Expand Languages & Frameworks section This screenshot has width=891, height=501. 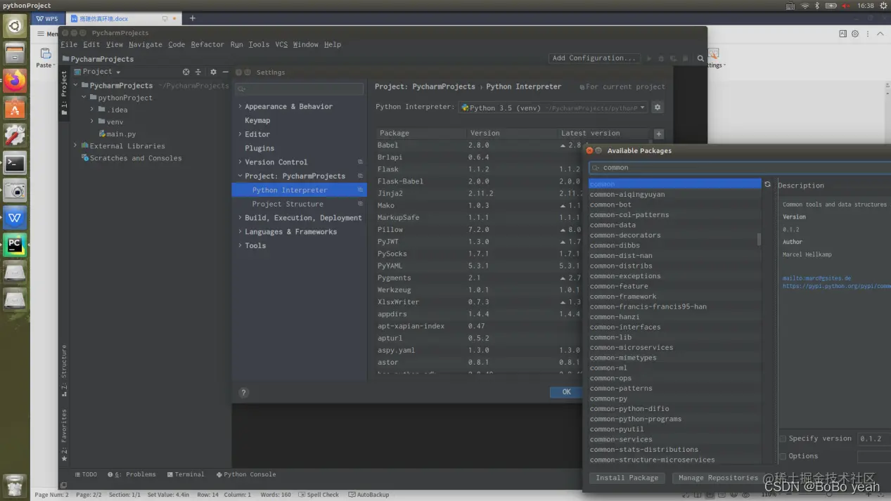tap(240, 232)
